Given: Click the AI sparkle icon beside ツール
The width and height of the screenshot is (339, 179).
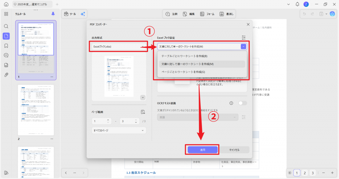Looking at the screenshot, I should click(83, 14).
